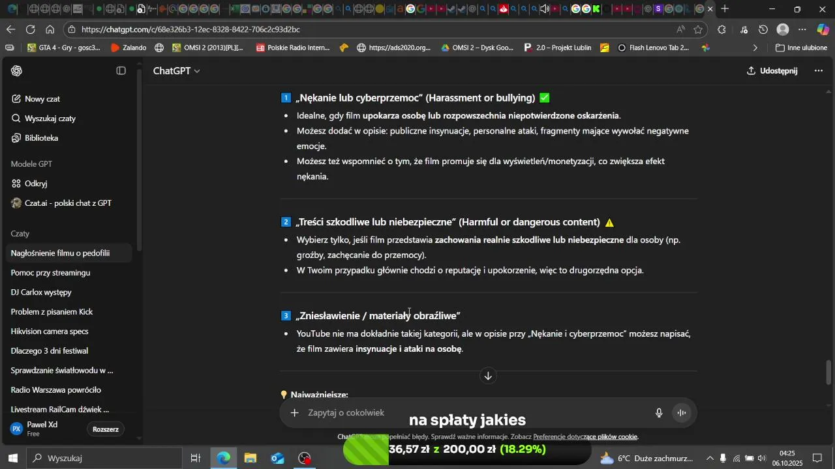Image resolution: width=835 pixels, height=469 pixels.
Task: Open the weather widget 6°C Duże zachmurz...
Action: (x=646, y=459)
